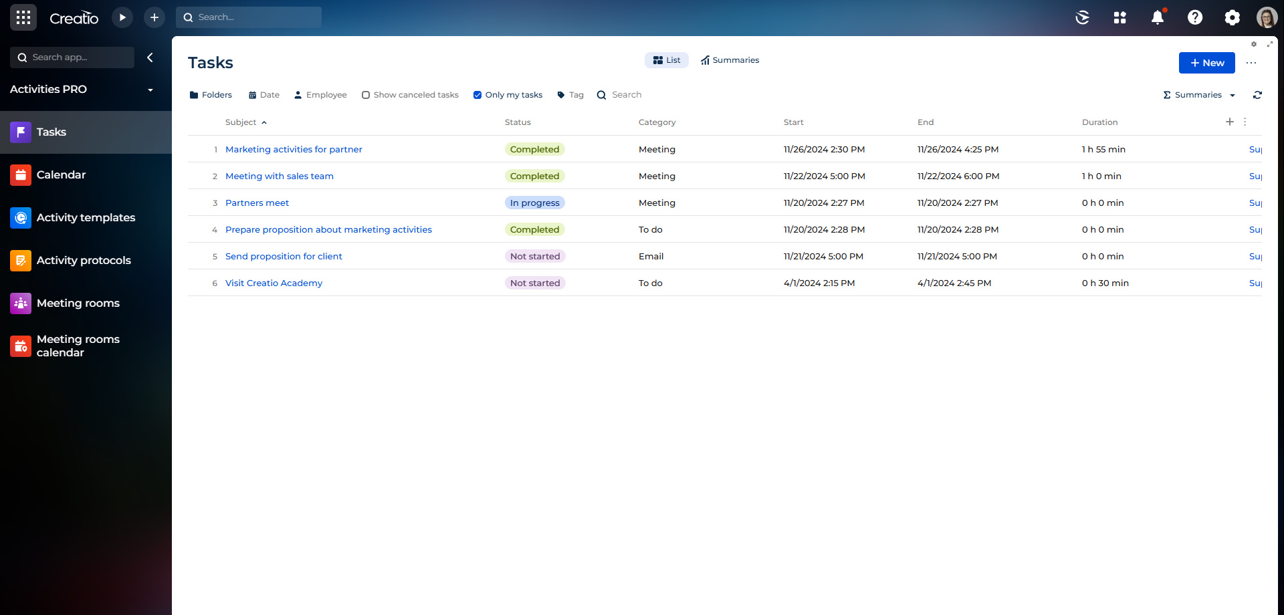Open list column options menu
Screen dimensions: 1284x615
(1245, 122)
